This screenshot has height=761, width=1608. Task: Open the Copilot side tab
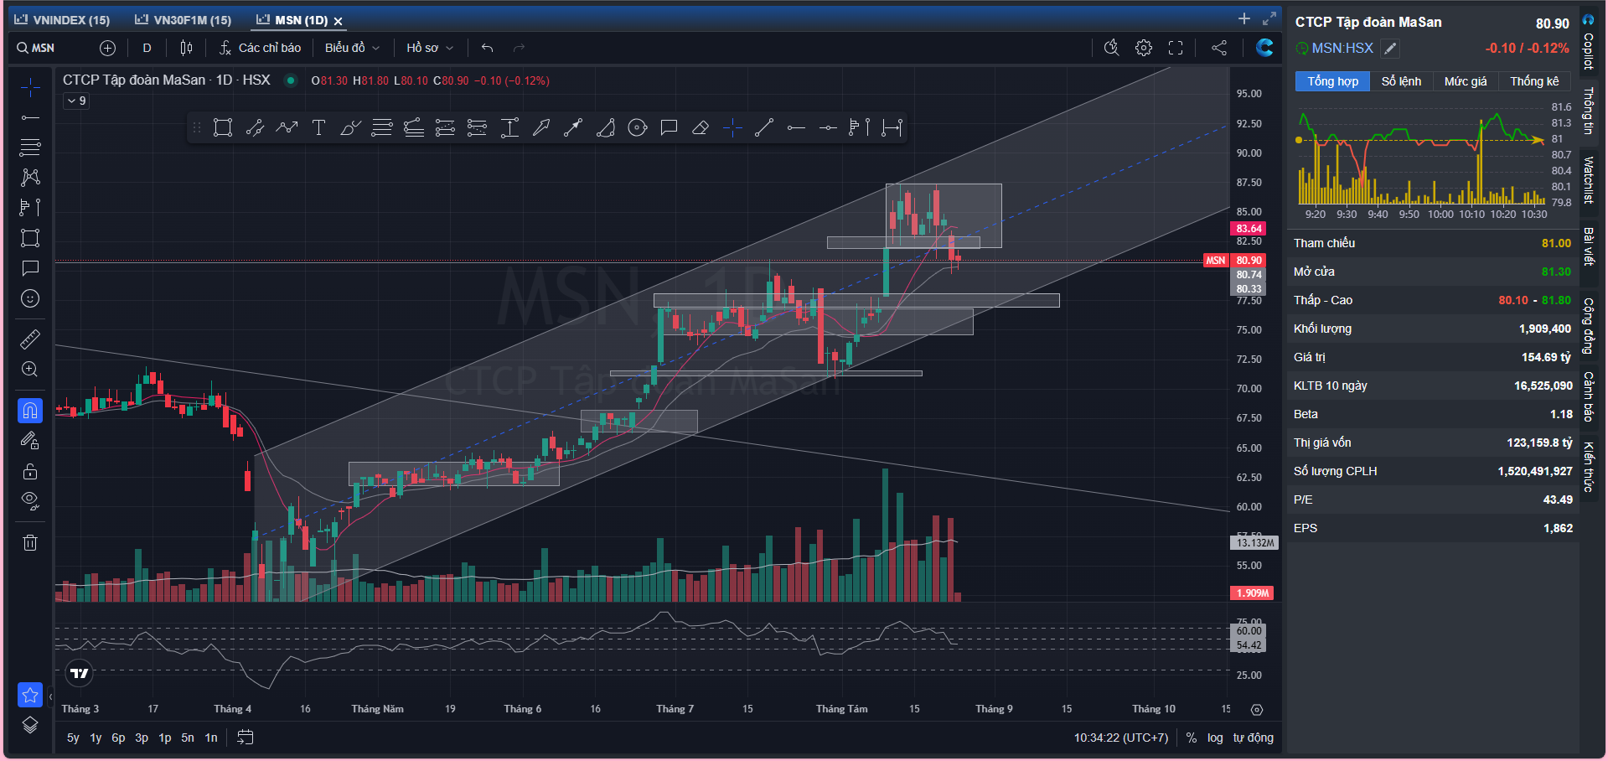[1588, 44]
